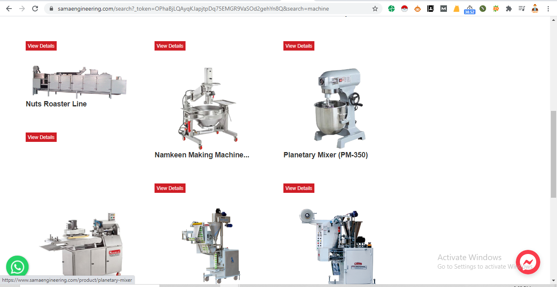Click the scrollbar down arrow
This screenshot has height=287, width=557.
[x=553, y=280]
